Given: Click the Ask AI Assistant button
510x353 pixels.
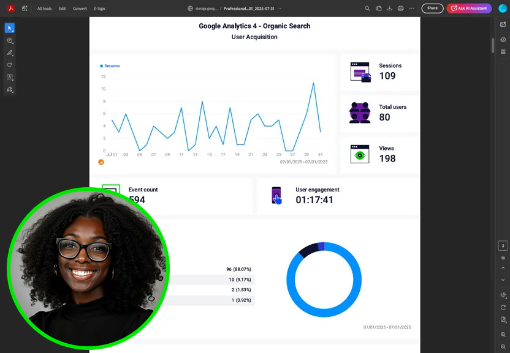Looking at the screenshot, I should (469, 9).
